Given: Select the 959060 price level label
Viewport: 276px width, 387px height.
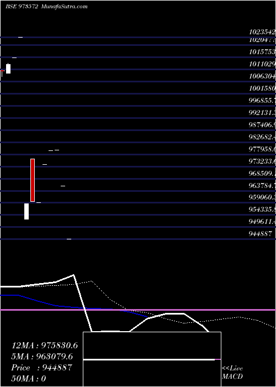Looking at the screenshot, I should (262, 197).
